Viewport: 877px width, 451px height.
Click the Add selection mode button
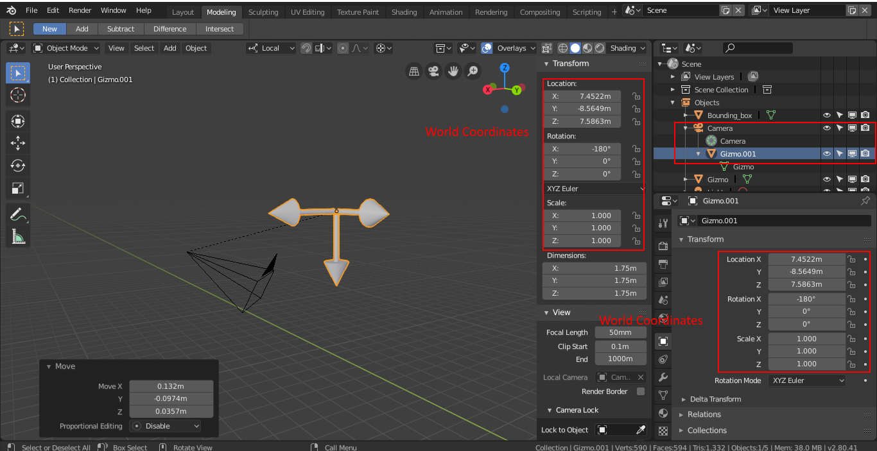click(x=82, y=29)
